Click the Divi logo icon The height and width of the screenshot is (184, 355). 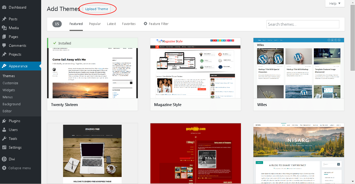[4, 159]
